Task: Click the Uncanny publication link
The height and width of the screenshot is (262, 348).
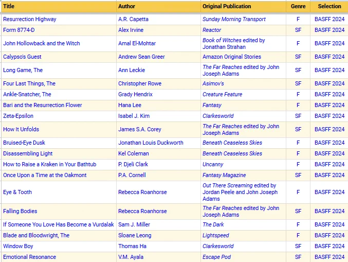Action: (x=213, y=164)
